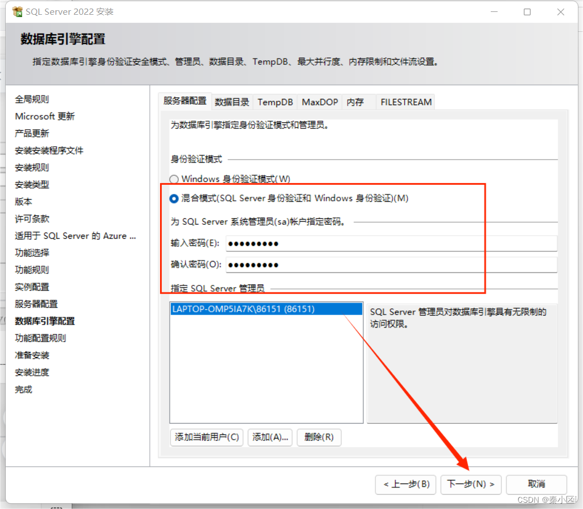This screenshot has height=509, width=583.
Task: Select 全局规则 step in sidebar
Action: (x=32, y=99)
